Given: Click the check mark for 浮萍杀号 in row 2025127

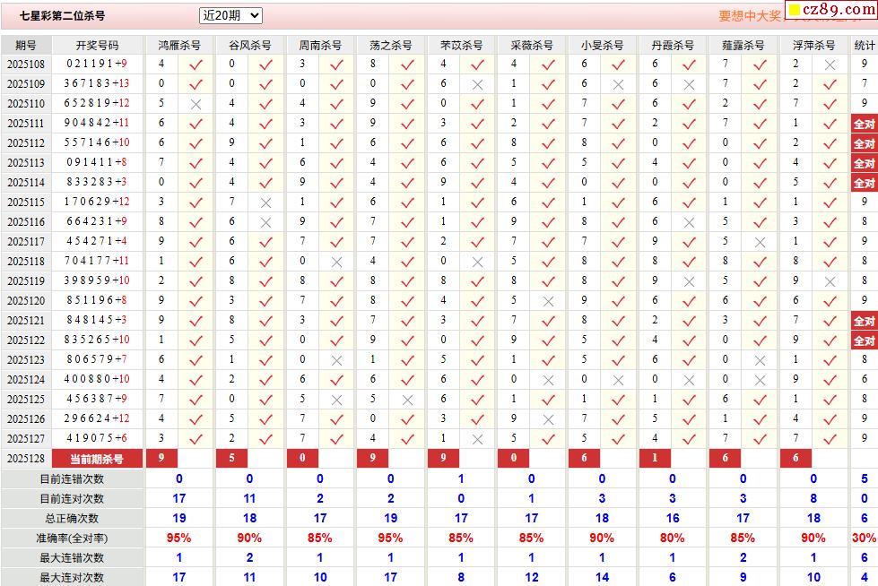Looking at the screenshot, I should (x=830, y=439).
